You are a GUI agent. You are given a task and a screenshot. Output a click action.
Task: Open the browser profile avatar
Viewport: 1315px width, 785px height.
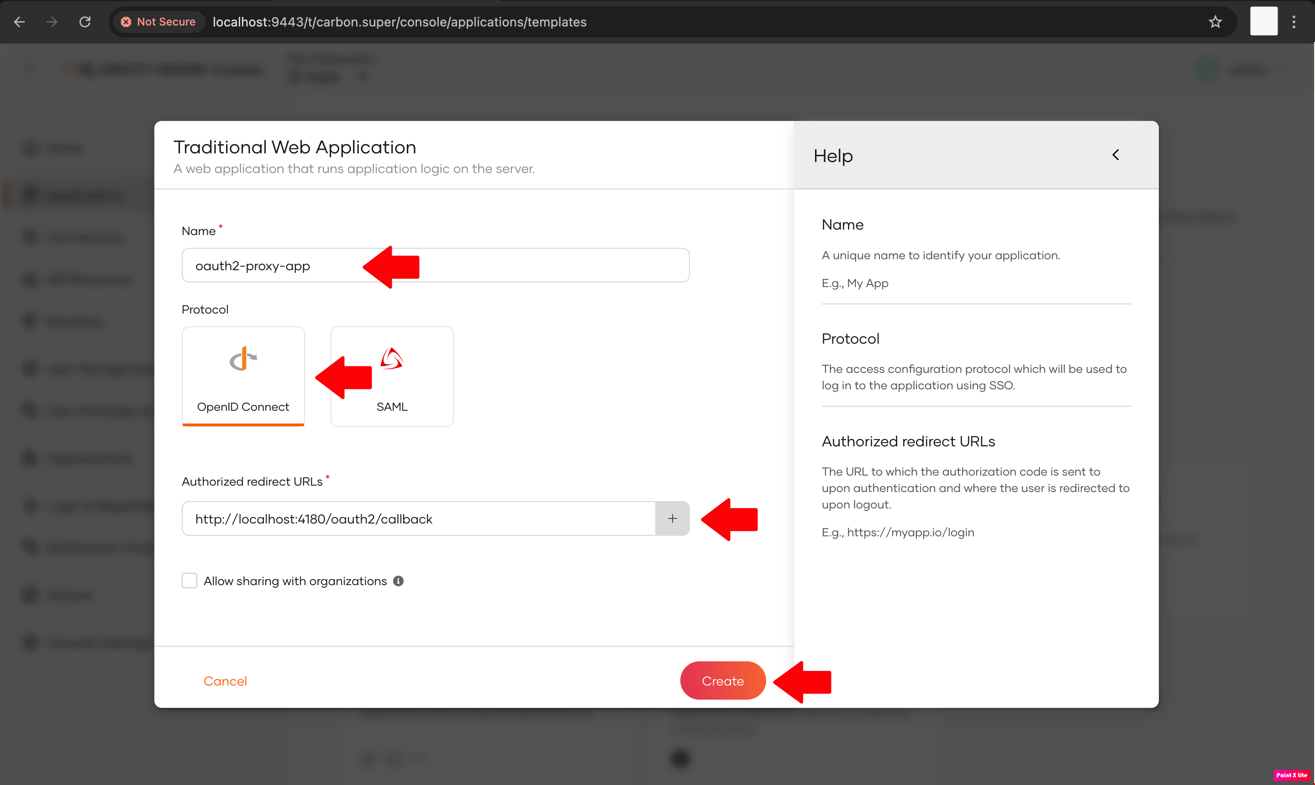(1264, 21)
